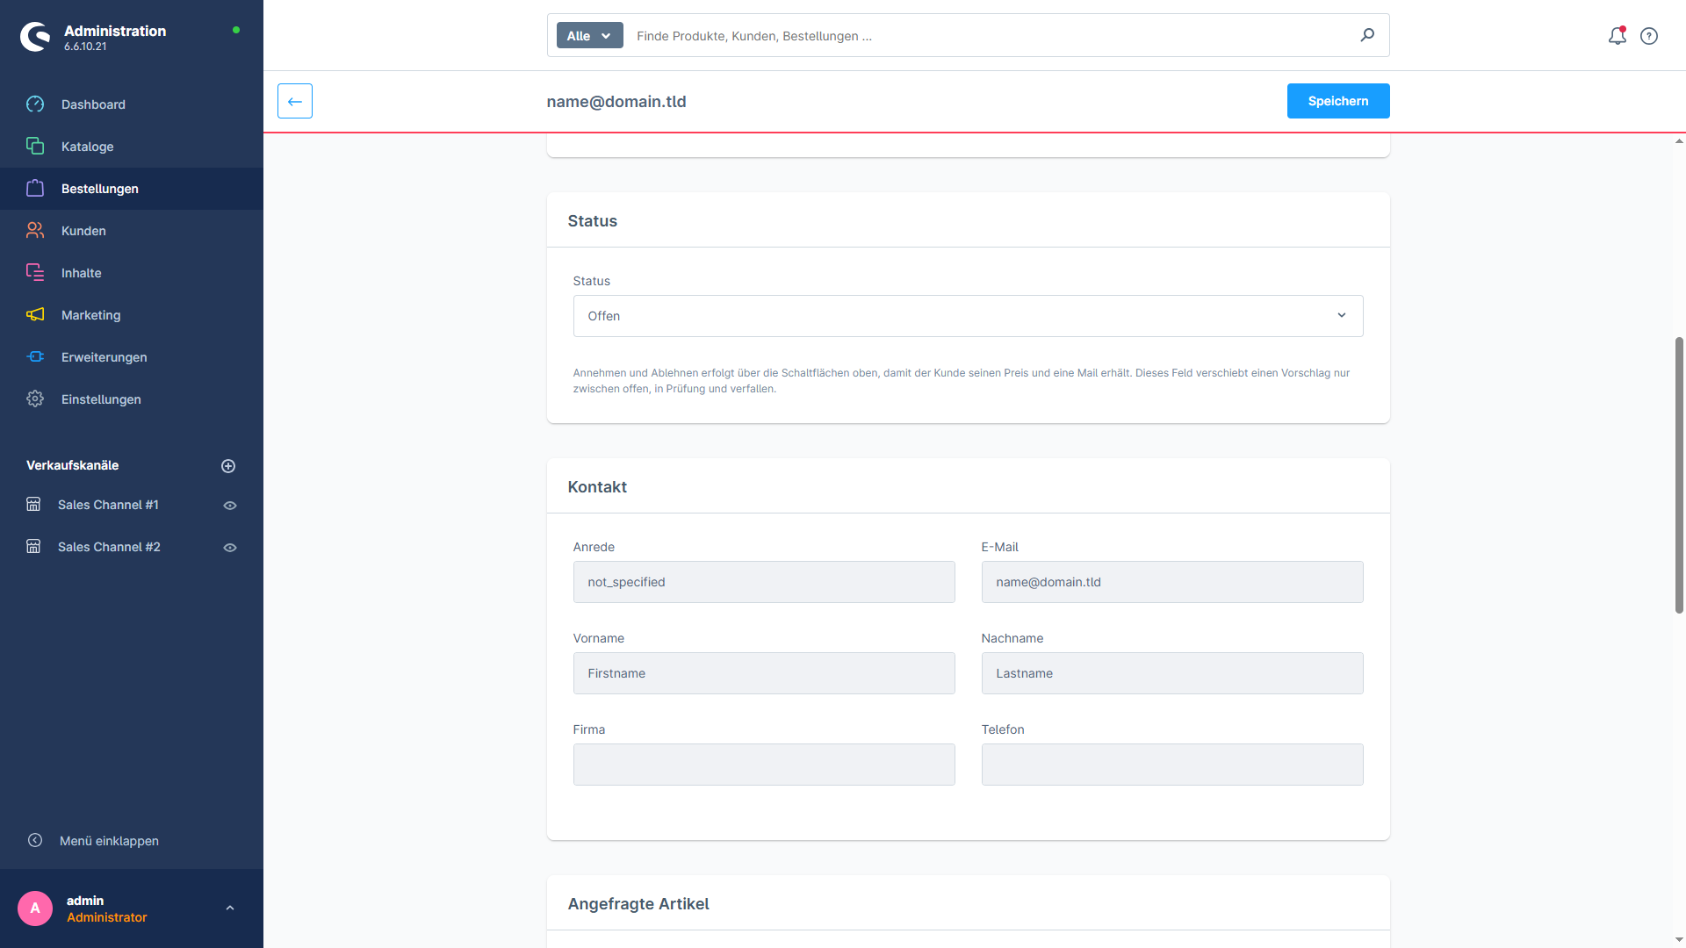This screenshot has height=948, width=1686.
Task: Click the Kataloge icon in sidebar
Action: point(35,147)
